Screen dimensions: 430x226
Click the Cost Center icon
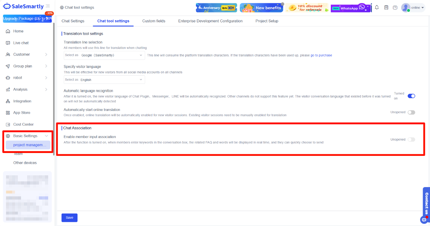coord(8,124)
